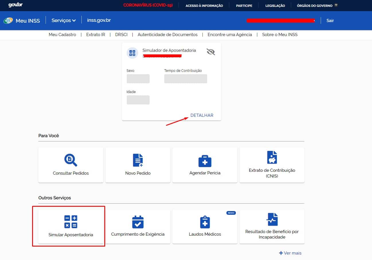Click the Cumprimento de Exigência calendar icon
This screenshot has height=260, width=372.
click(138, 222)
